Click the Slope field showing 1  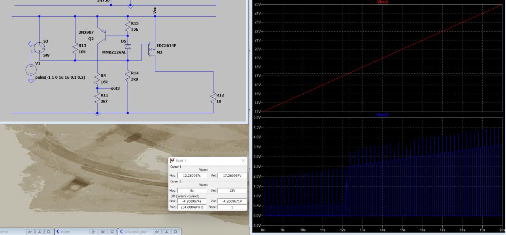click(232, 207)
